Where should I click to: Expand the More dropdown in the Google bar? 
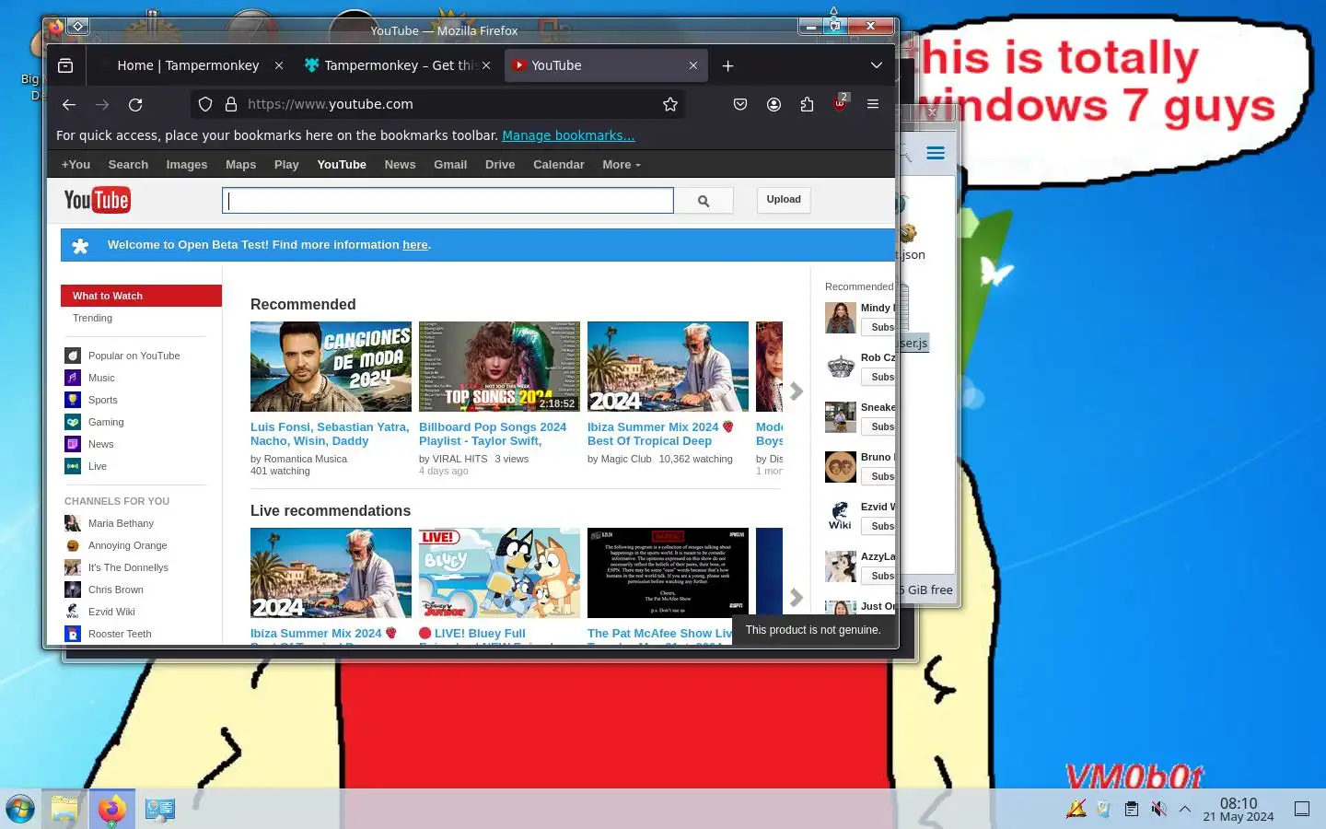coord(622,165)
